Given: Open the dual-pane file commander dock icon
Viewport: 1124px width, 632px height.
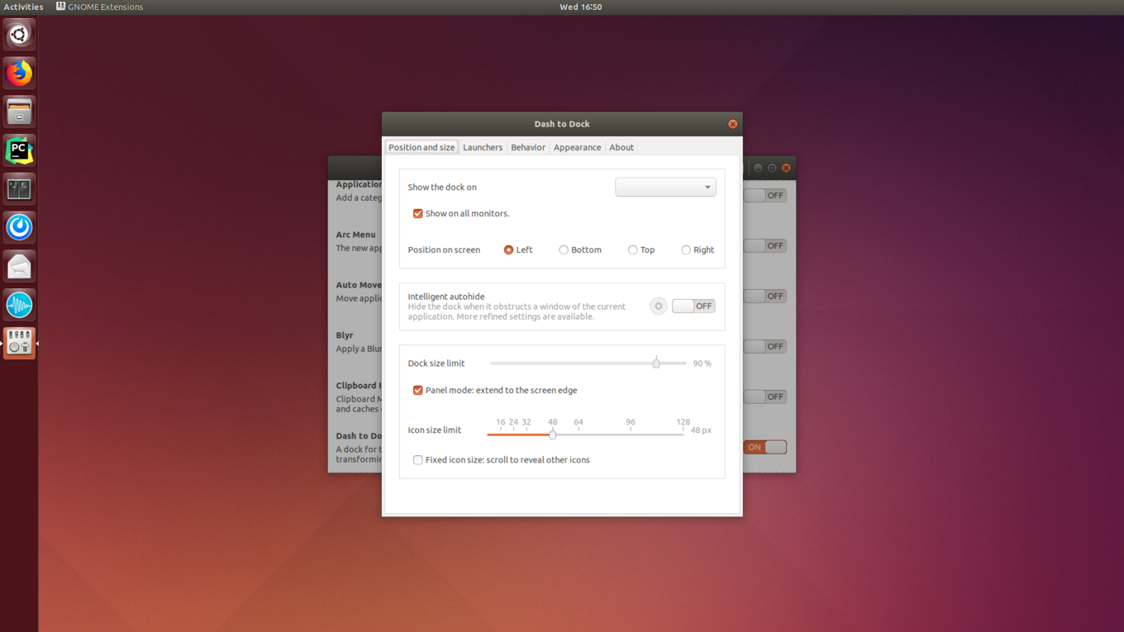Looking at the screenshot, I should pyautogui.click(x=19, y=189).
